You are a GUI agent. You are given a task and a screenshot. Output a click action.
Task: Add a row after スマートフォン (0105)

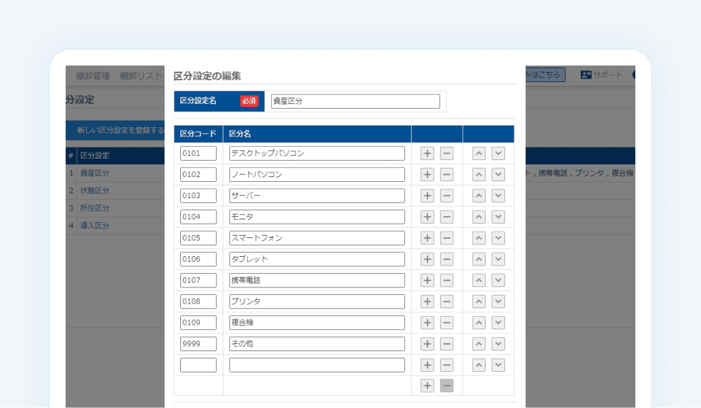[x=427, y=238]
